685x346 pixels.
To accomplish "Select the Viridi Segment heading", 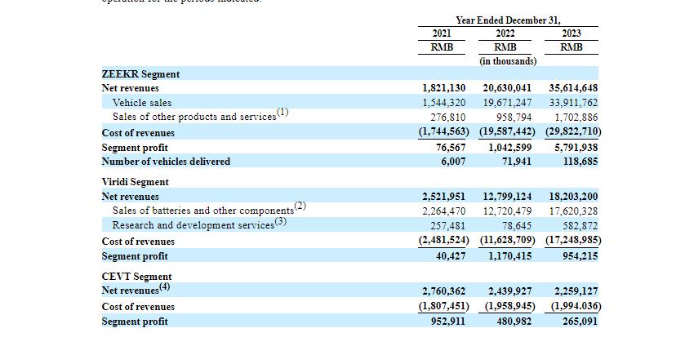I will pyautogui.click(x=135, y=182).
